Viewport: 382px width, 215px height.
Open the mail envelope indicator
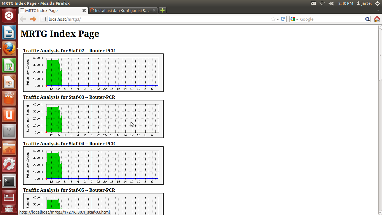pyautogui.click(x=313, y=3)
